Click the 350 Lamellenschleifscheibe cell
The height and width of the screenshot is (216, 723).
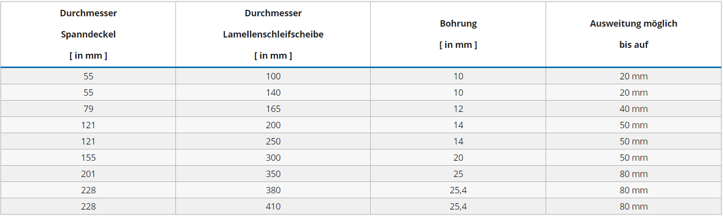(x=273, y=174)
